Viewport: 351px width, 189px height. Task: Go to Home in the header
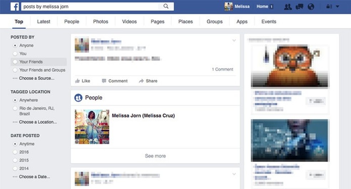click(262, 6)
